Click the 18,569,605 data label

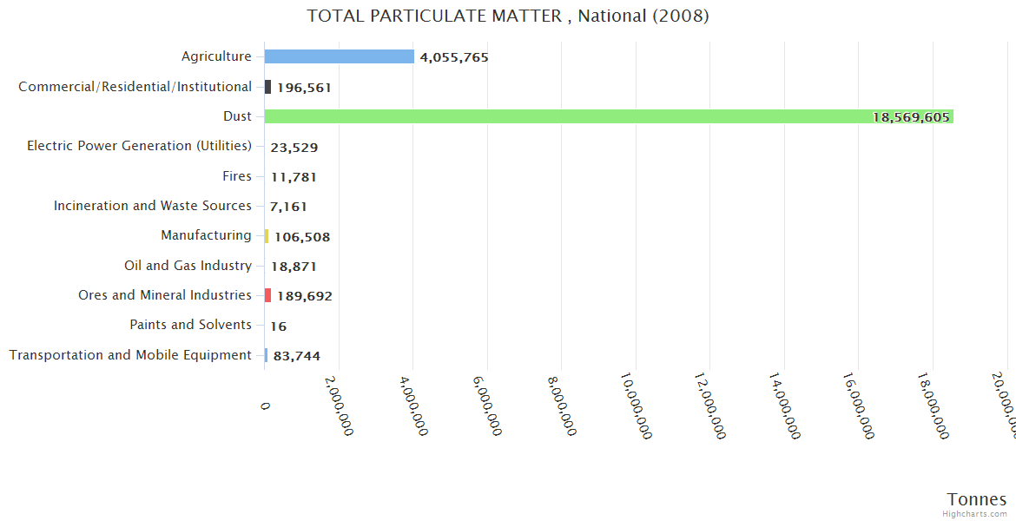911,117
